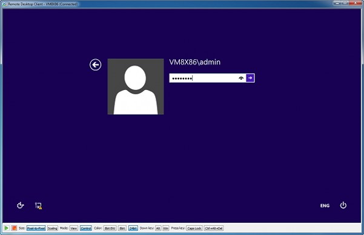
Task: Click the green play connect icon
Action: pyautogui.click(x=7, y=228)
